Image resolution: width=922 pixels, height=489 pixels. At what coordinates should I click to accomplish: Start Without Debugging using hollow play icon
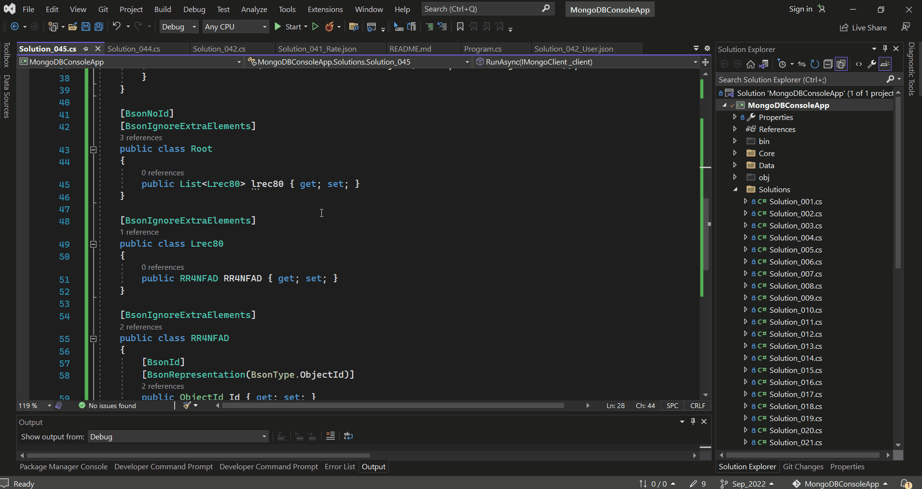pyautogui.click(x=315, y=27)
